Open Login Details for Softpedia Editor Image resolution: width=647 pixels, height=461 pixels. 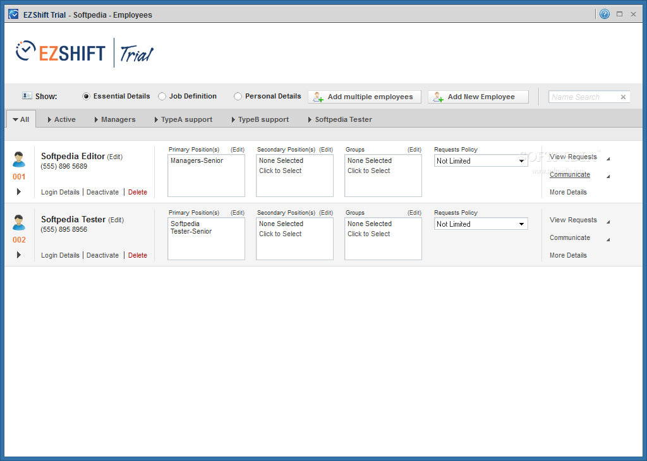click(60, 192)
